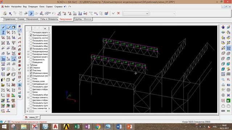Uncheck the 'Пластины' checkbox

pos(31,70)
